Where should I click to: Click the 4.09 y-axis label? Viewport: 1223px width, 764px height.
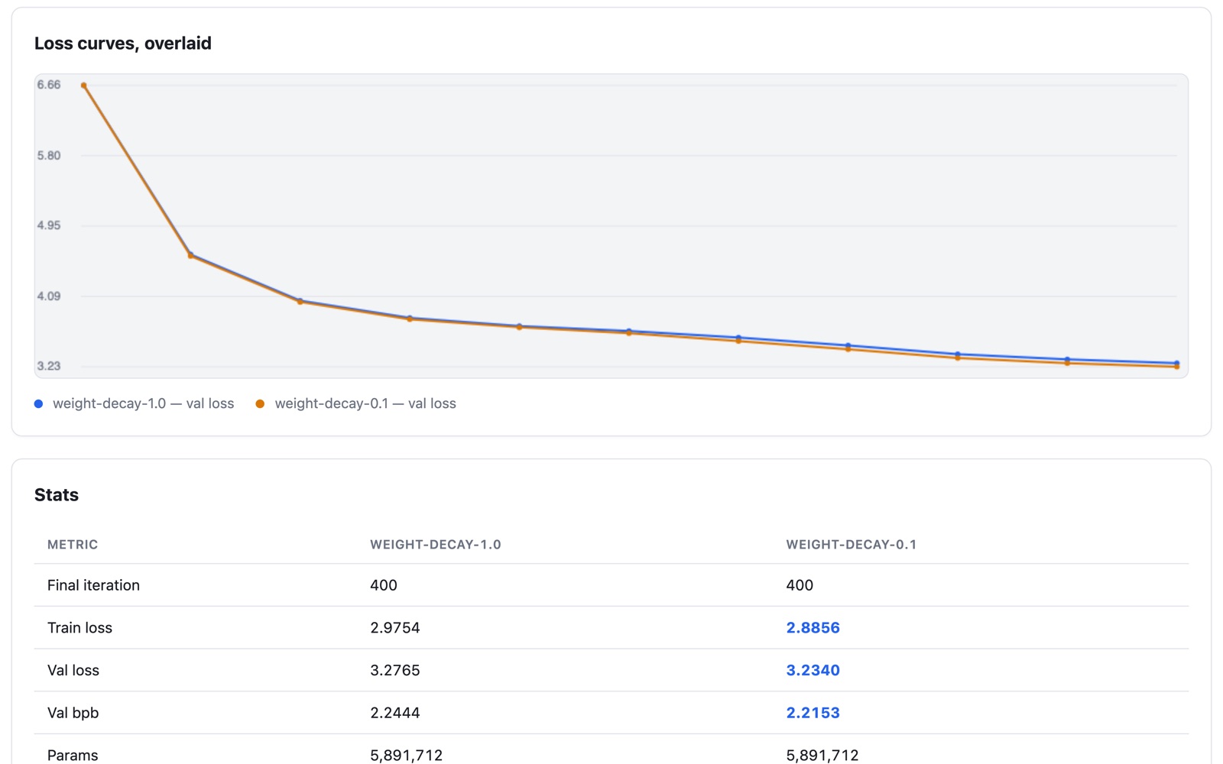coord(49,296)
